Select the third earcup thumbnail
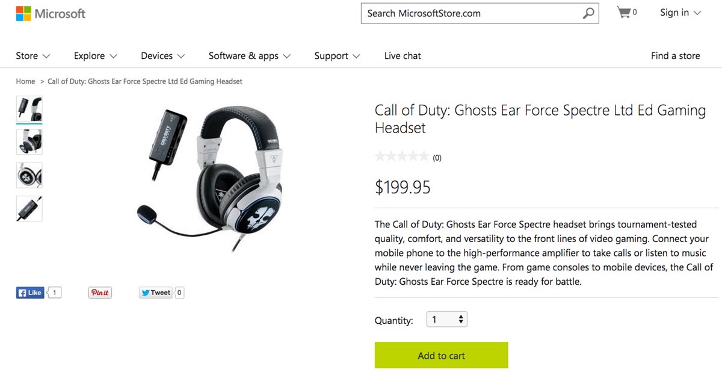722x372 pixels. point(29,175)
